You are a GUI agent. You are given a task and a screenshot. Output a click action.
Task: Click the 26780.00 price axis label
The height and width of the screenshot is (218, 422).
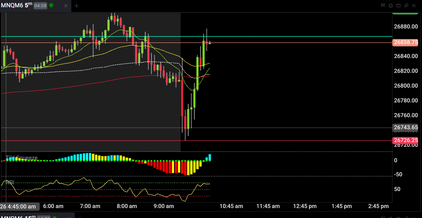pos(406,100)
